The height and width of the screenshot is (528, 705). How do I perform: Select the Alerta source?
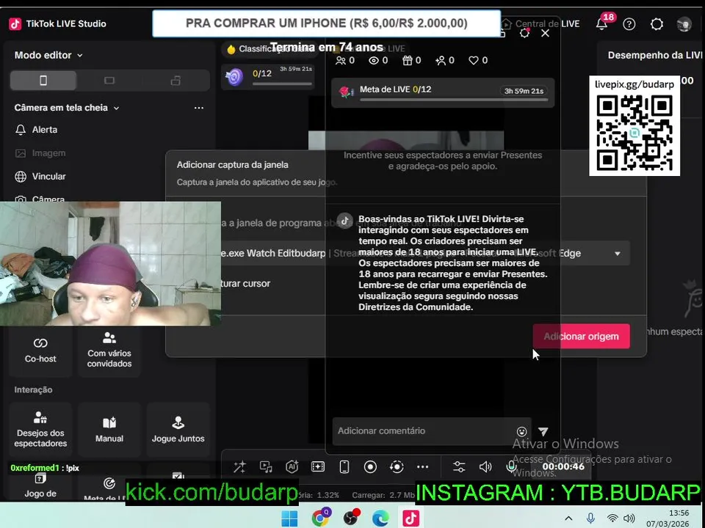[x=37, y=130]
